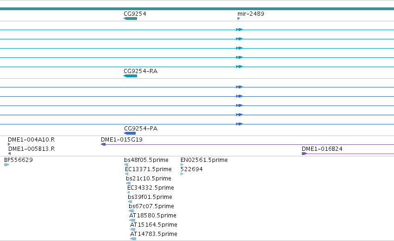This screenshot has width=394, height=241.
Task: Click the bs67c07.5prime label
Action: pyautogui.click(x=151, y=206)
